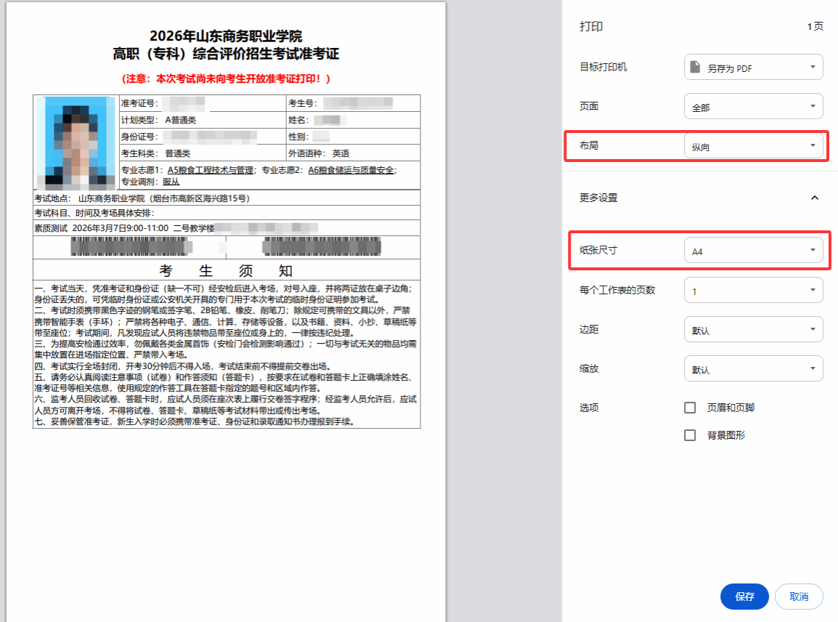This screenshot has width=838, height=622.
Task: Open the 页面 dropdown showing 全部
Action: pos(753,107)
